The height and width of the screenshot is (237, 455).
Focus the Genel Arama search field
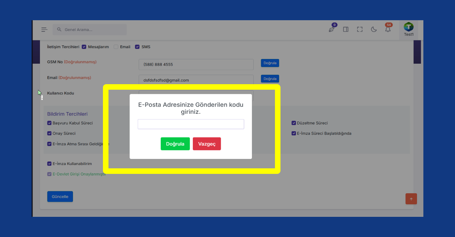coord(90,30)
